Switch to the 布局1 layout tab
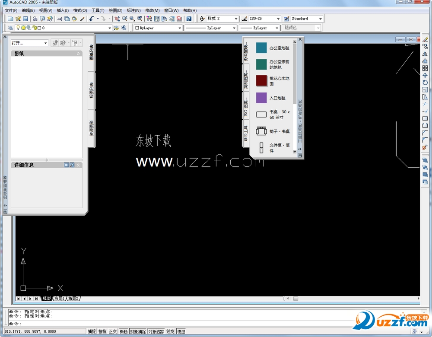 pyautogui.click(x=59, y=299)
